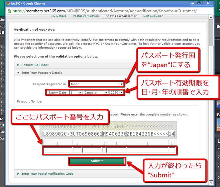Focus the long passport field under ZE184226B
The width and height of the screenshot is (220, 187).
coord(148,150)
